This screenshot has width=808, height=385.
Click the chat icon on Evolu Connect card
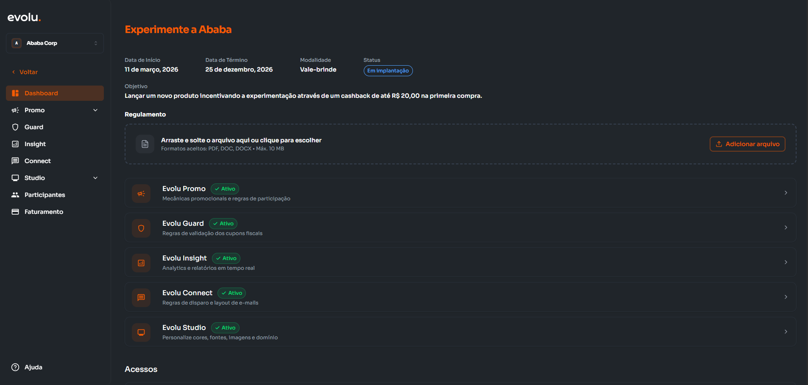141,298
